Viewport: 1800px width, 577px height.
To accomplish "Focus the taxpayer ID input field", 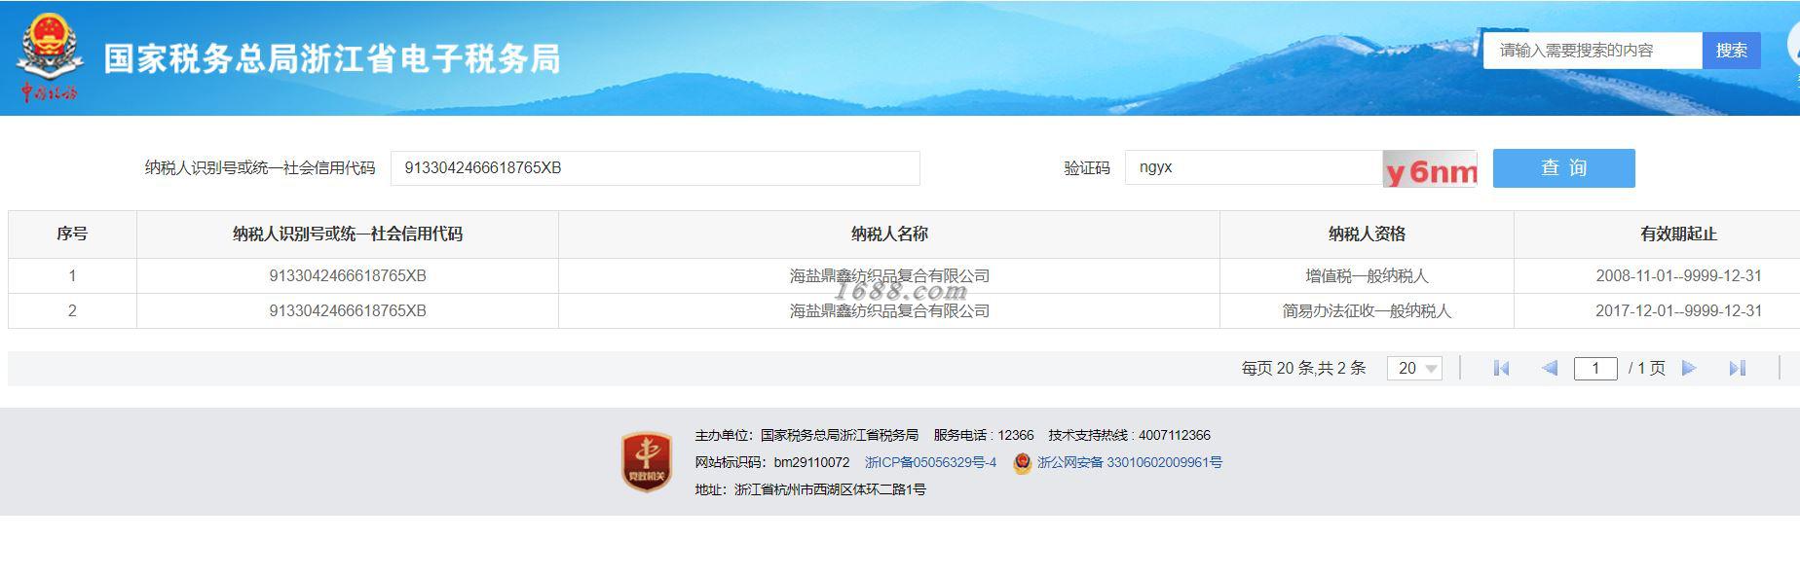I will pyautogui.click(x=656, y=167).
